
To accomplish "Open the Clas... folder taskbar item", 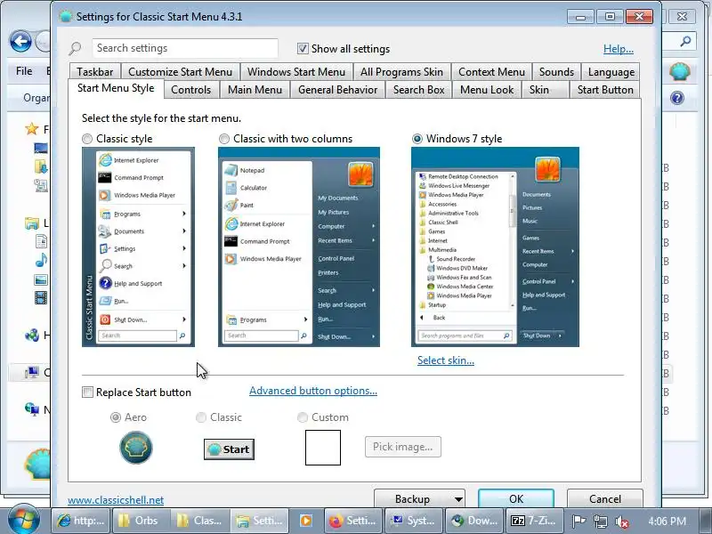I will 201,521.
